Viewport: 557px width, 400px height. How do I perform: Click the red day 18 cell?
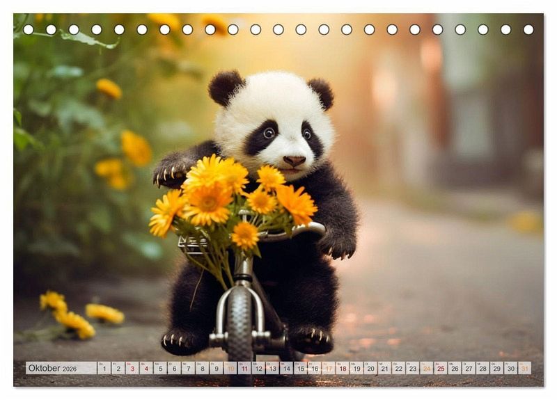tap(343, 368)
